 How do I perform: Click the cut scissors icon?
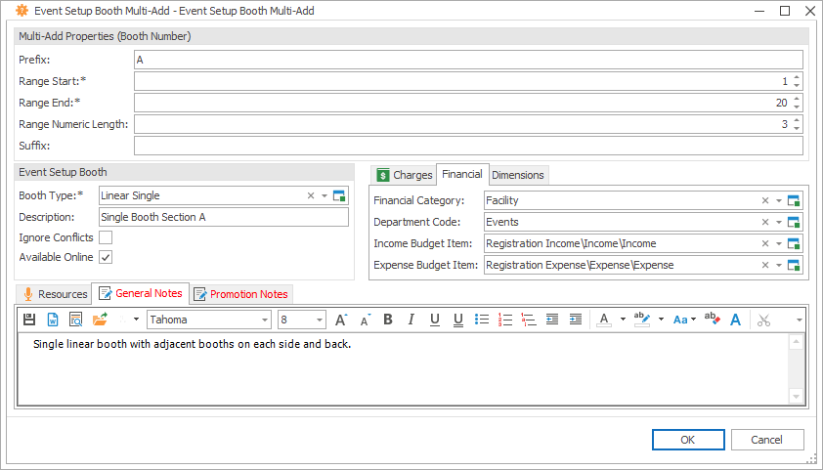coord(763,320)
